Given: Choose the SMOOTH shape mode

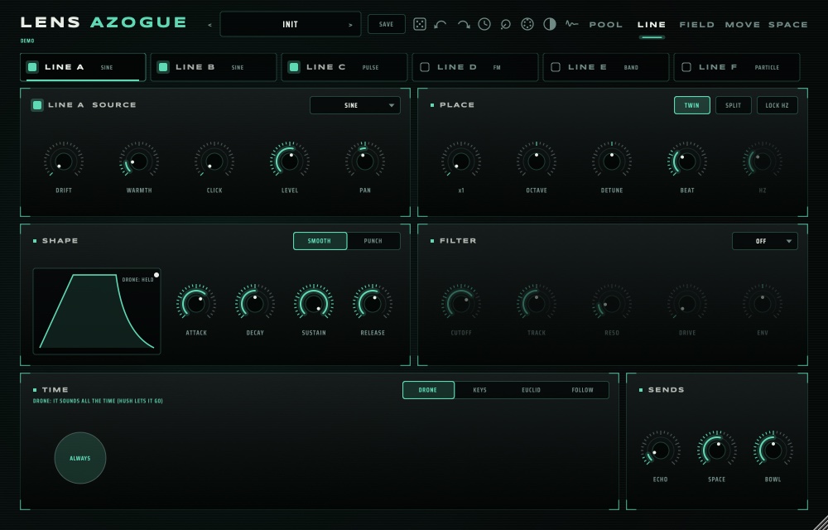Looking at the screenshot, I should click(320, 241).
